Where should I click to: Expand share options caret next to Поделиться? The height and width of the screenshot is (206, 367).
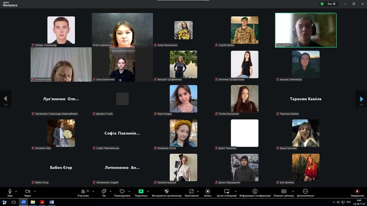click(x=148, y=191)
